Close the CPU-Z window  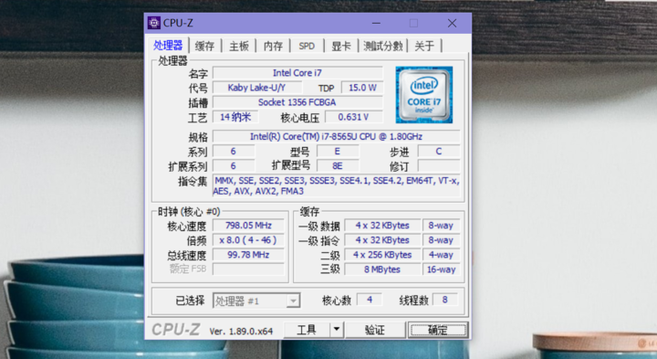(452, 23)
